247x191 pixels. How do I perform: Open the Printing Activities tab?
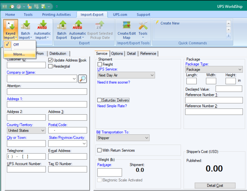56,15
